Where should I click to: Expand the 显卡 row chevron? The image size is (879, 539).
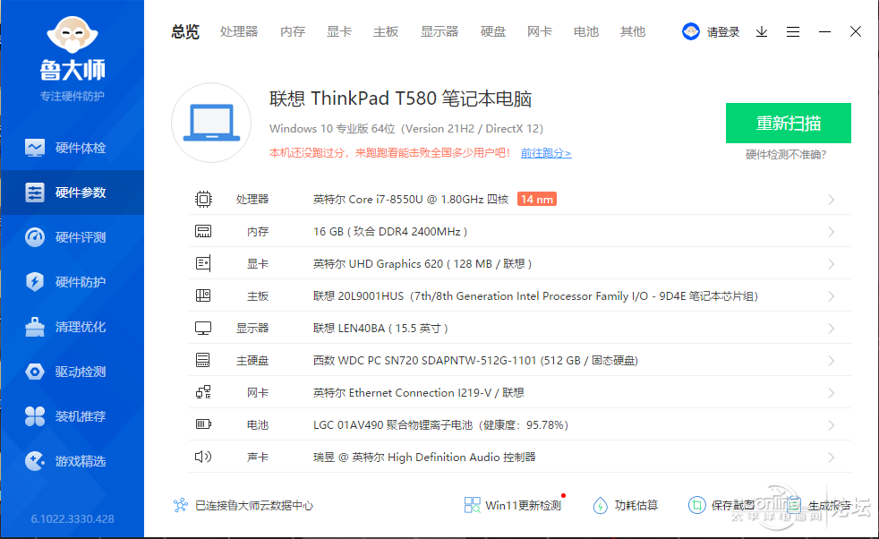click(832, 264)
